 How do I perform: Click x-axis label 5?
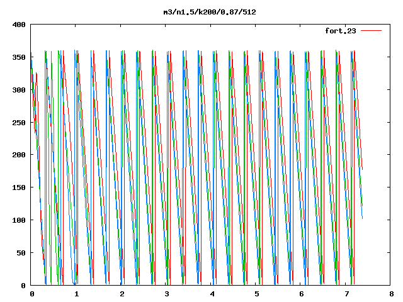click(257, 294)
